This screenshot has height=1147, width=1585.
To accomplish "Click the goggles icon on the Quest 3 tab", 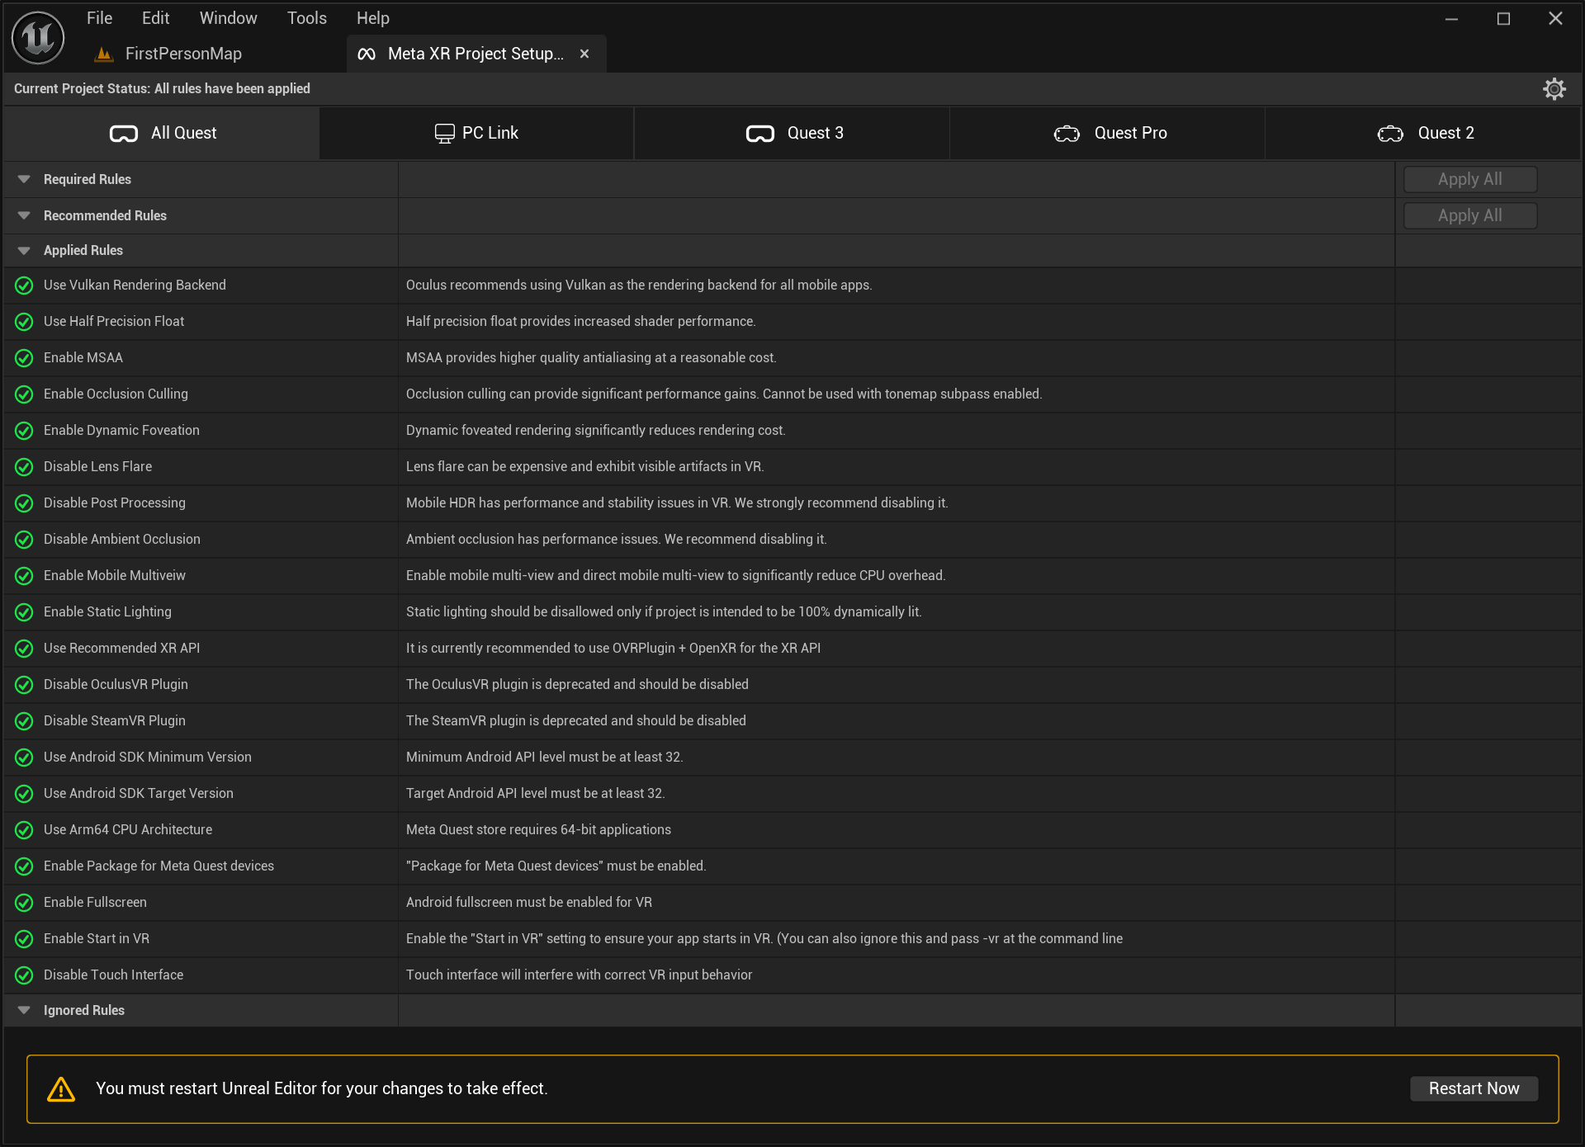I will tap(760, 132).
